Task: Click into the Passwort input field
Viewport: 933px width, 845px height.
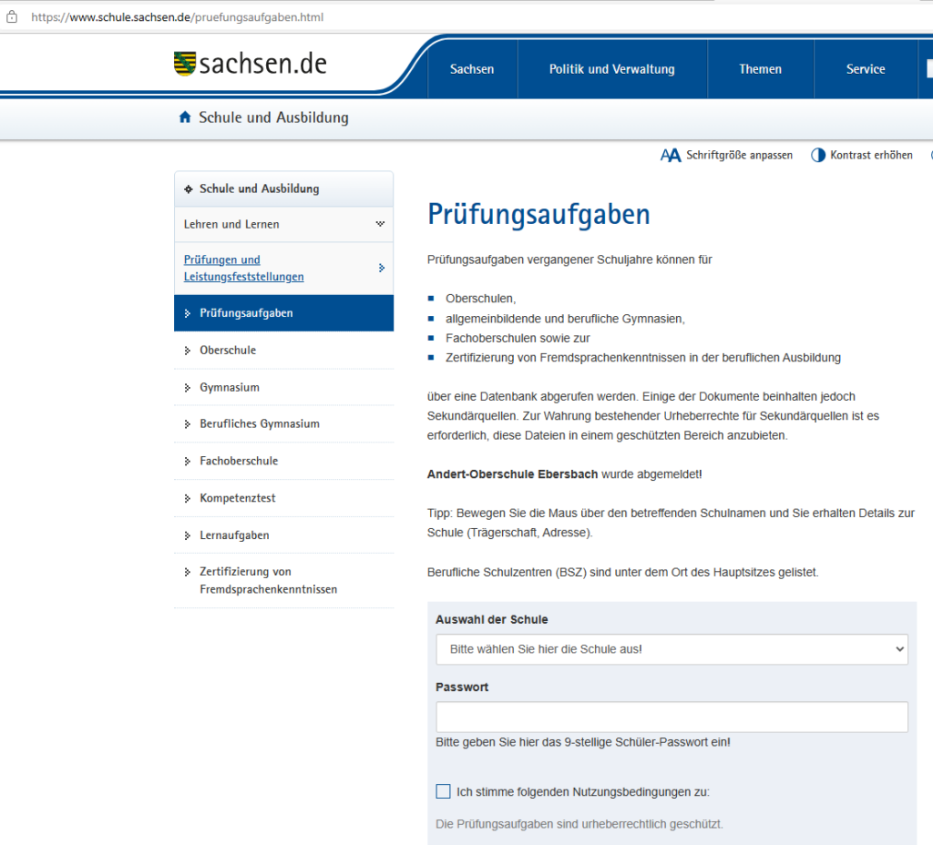Action: coord(672,717)
